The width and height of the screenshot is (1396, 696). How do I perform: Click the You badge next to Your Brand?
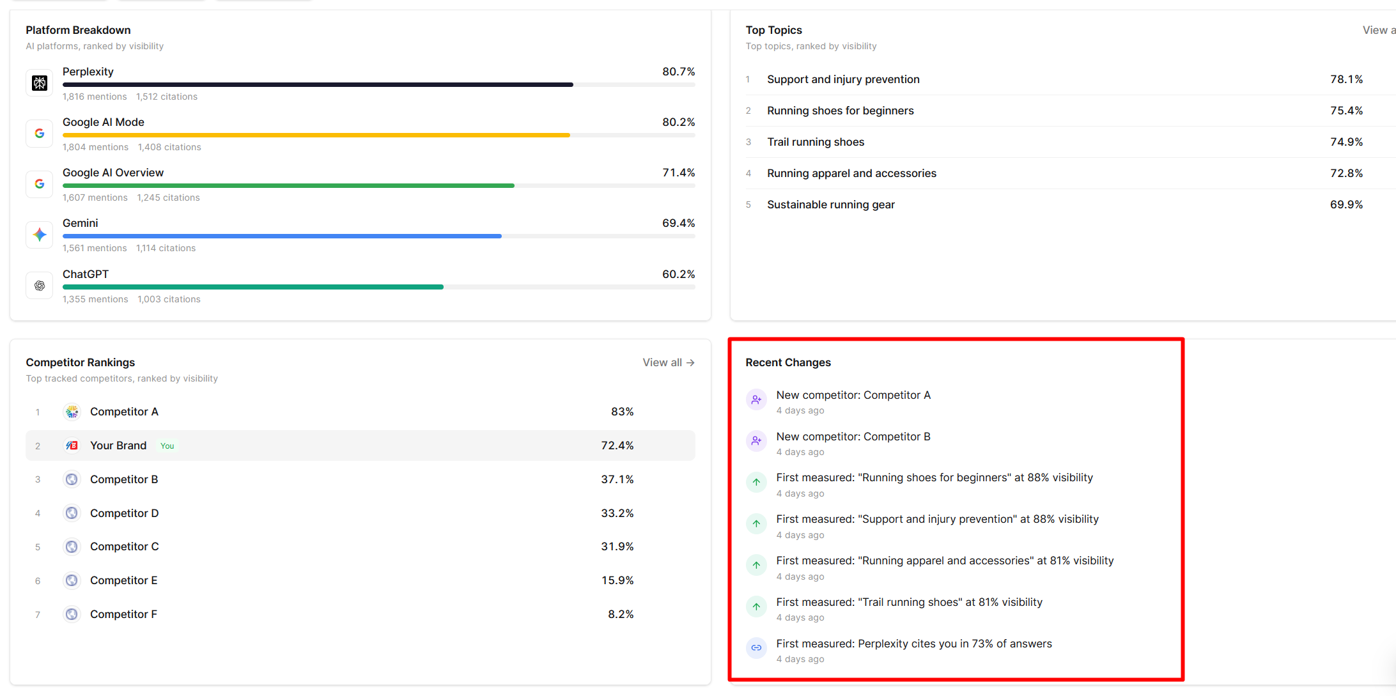(167, 446)
